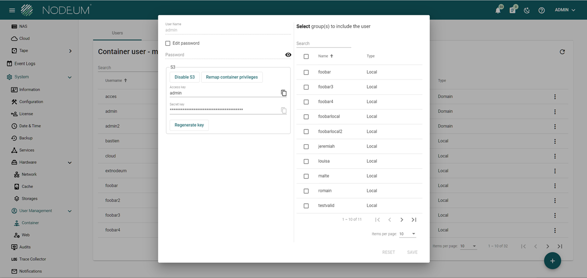This screenshot has height=278, width=587.
Task: Open group items per page dropdown
Action: (408, 234)
